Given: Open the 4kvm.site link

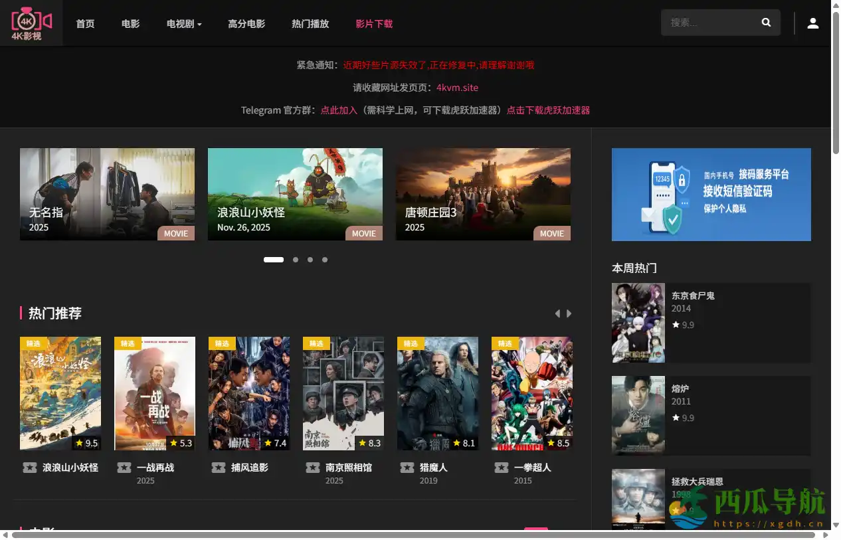Looking at the screenshot, I should [x=457, y=87].
